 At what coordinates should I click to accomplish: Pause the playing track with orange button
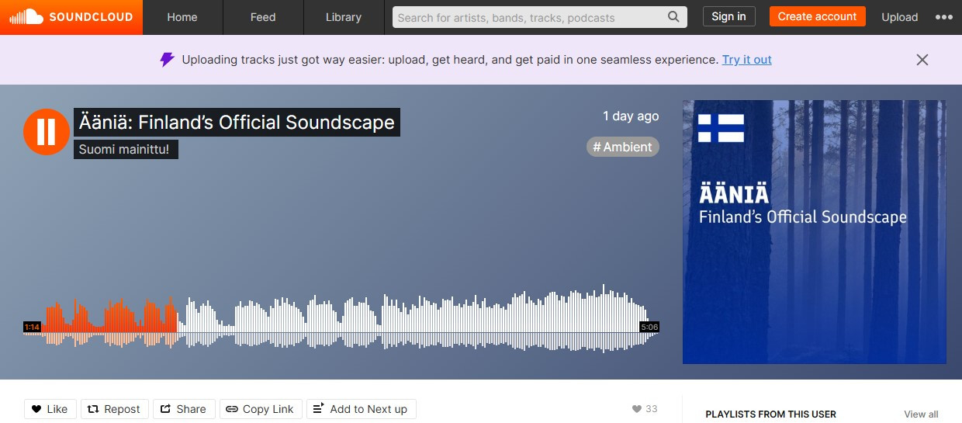47,132
